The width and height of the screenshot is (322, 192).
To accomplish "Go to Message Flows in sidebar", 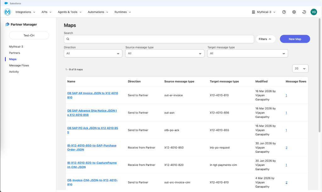I will [x=19, y=65].
